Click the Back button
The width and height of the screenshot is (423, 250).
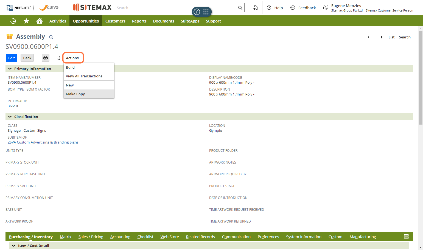pos(27,58)
